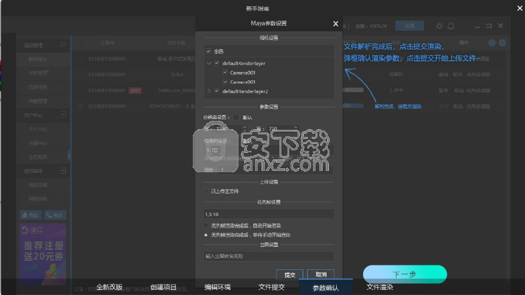Select wait for manual start radio option

(206, 235)
